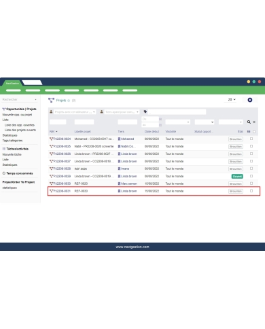Tick the checkbox for row PJ2208-0028
The image size is (265, 329).
click(x=251, y=169)
